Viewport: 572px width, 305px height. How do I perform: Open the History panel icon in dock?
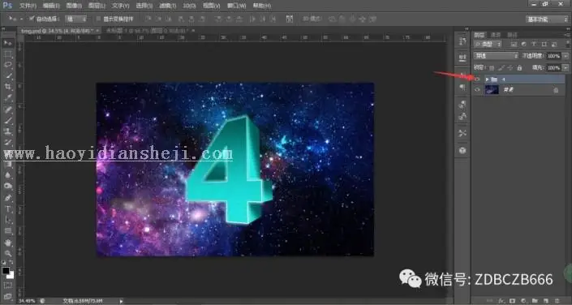462,41
